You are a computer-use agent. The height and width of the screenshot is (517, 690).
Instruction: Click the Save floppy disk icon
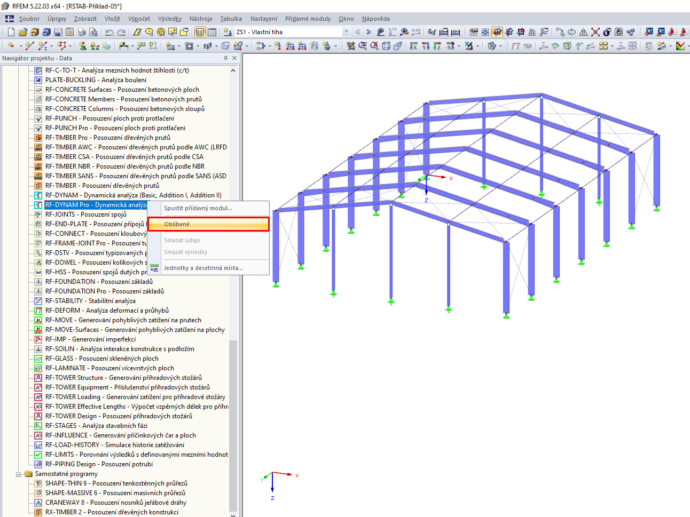[58, 32]
